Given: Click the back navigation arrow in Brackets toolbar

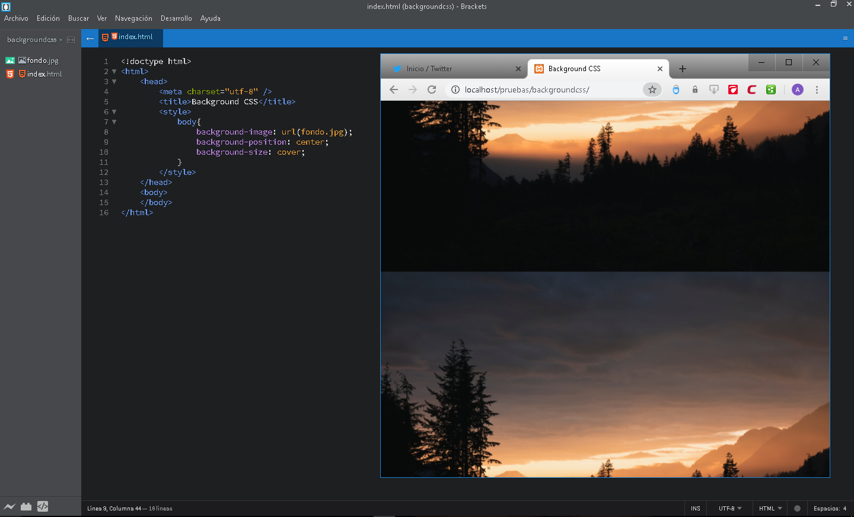Looking at the screenshot, I should click(90, 38).
